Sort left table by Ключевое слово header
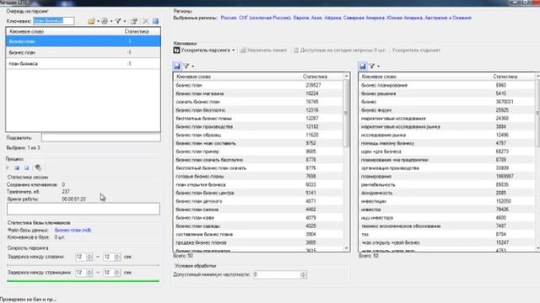The width and height of the screenshot is (540, 303). tap(193, 77)
